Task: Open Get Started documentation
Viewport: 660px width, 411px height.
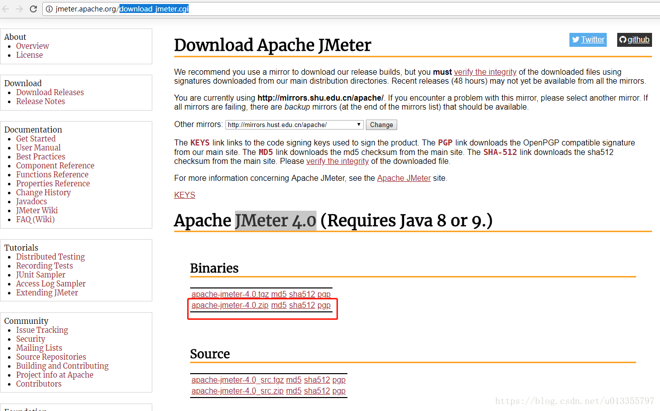Action: click(x=36, y=138)
